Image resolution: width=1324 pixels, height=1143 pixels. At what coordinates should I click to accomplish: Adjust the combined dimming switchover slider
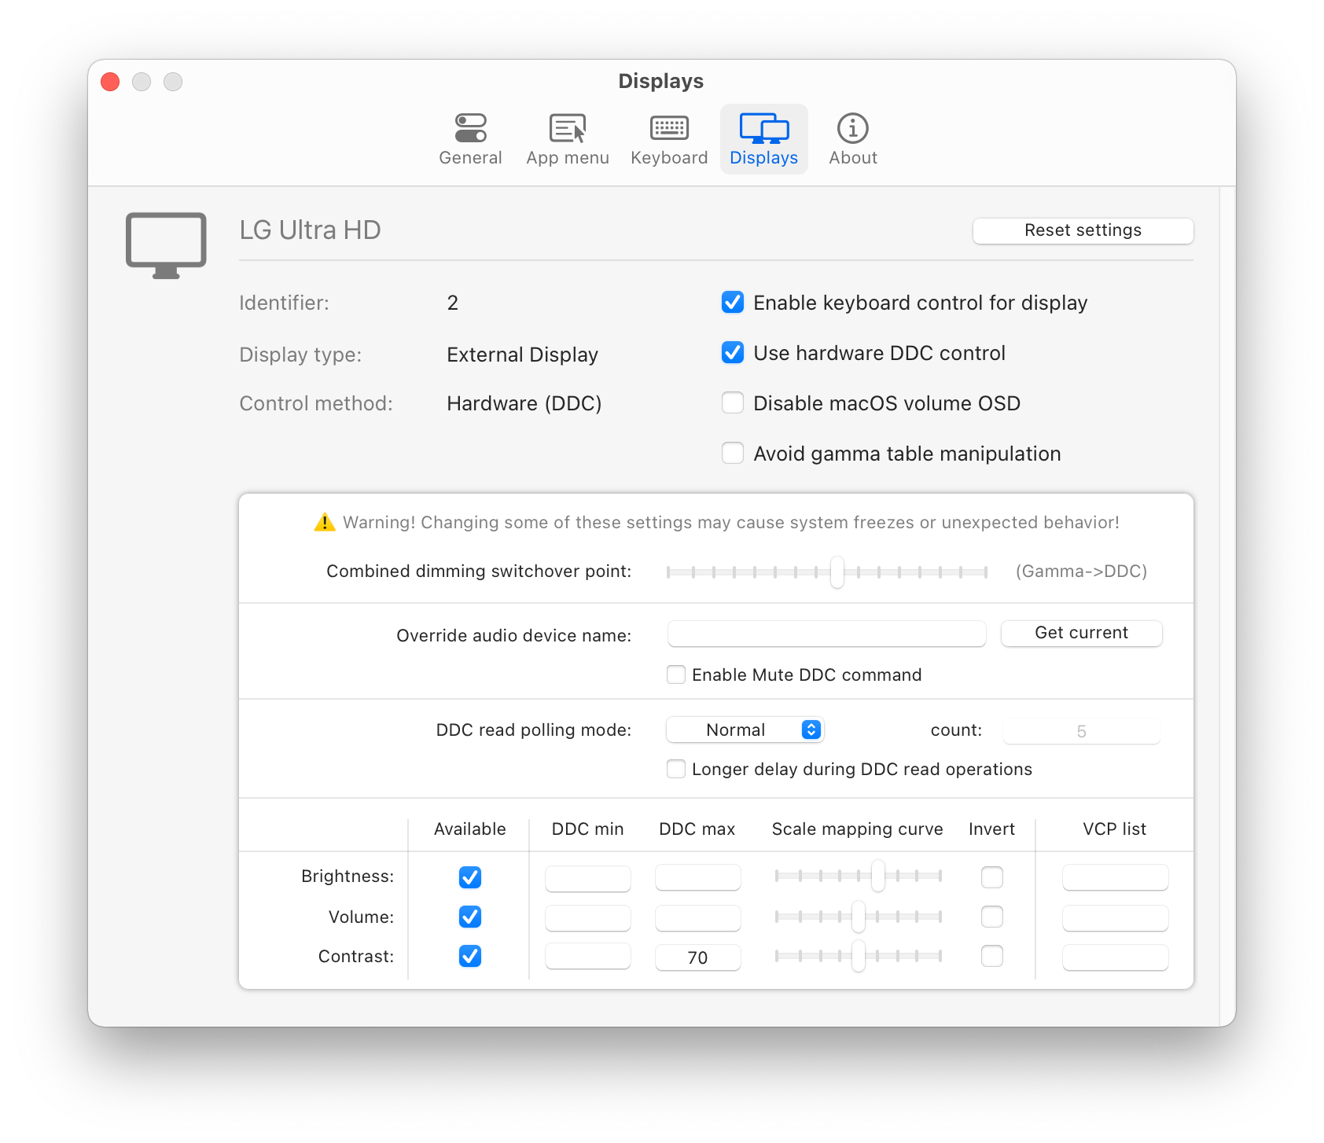pos(837,571)
